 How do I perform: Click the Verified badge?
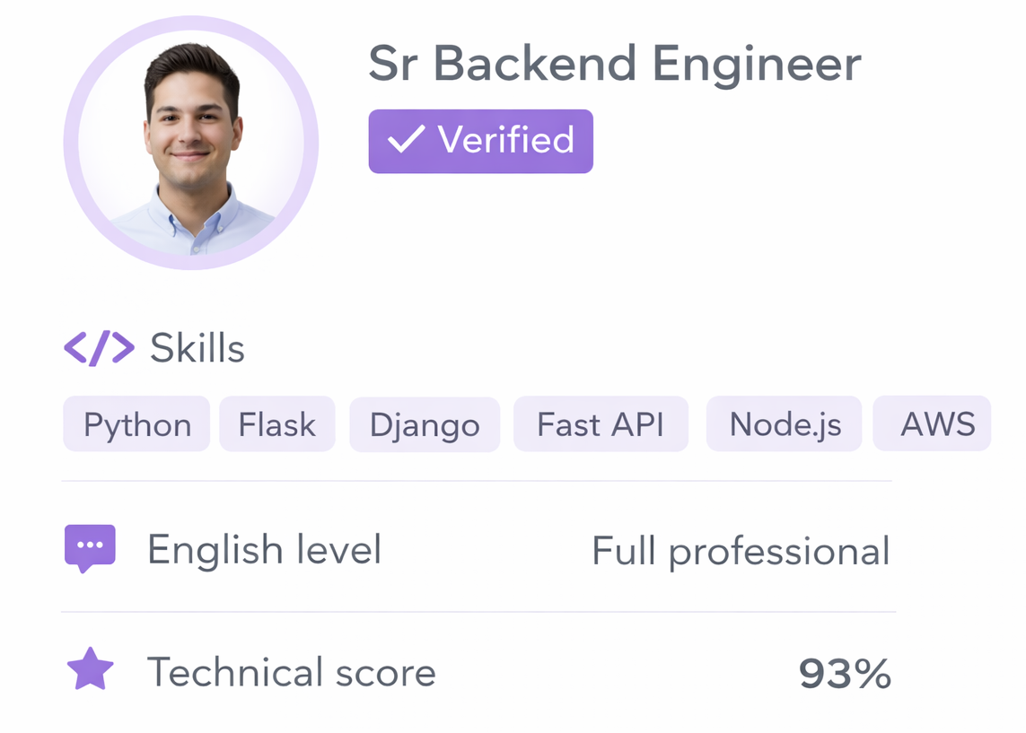pyautogui.click(x=480, y=140)
